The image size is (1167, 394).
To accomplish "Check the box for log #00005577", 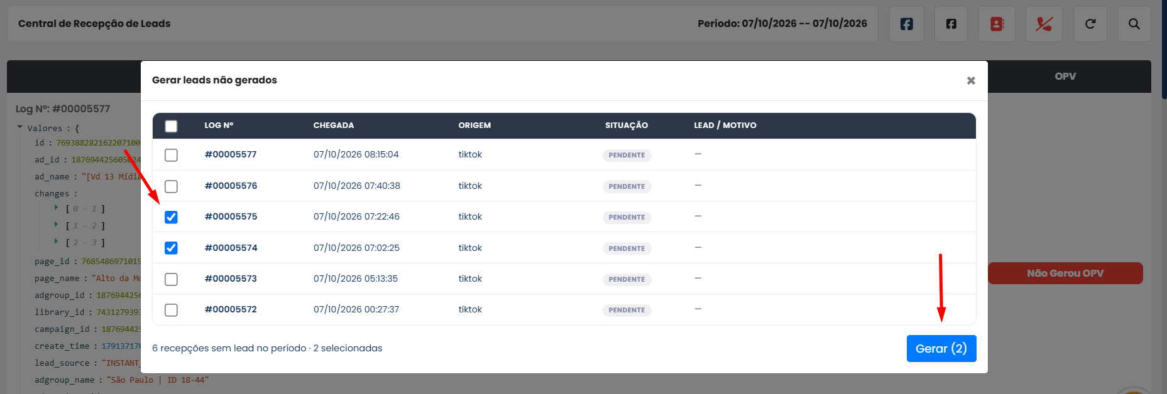I will 171,155.
